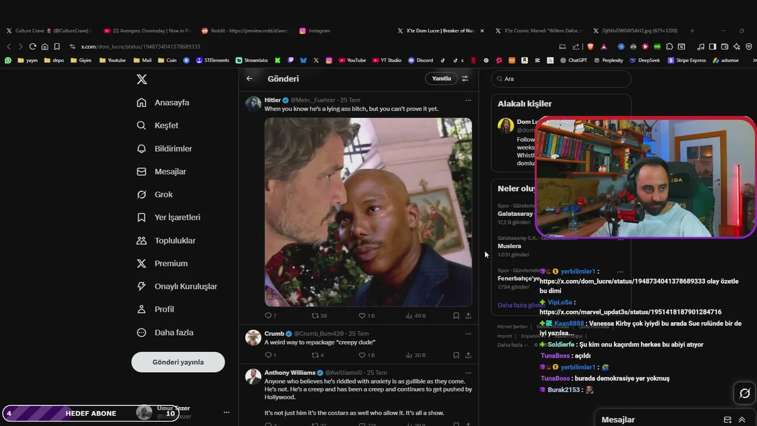
Task: Open Premium in the sidebar
Action: click(161, 263)
